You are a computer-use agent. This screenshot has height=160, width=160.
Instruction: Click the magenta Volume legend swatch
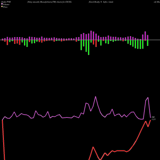point(2,4)
